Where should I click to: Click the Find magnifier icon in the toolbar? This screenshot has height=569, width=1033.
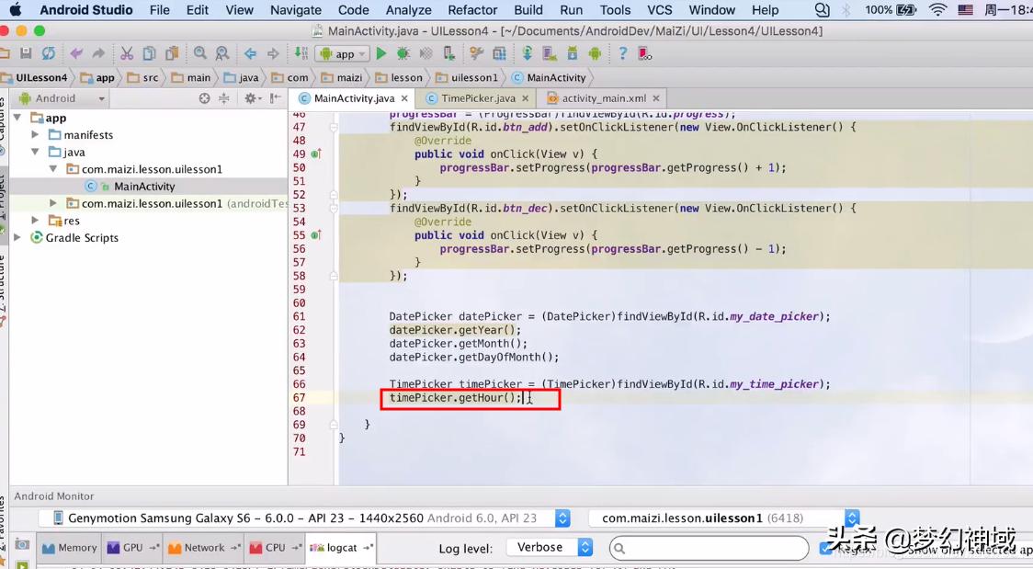pyautogui.click(x=200, y=54)
